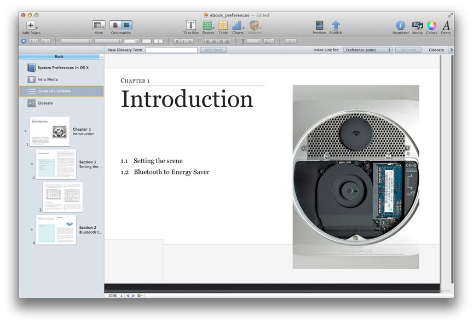Viewport: 473px width, 324px height.
Task: Select Section 1 page 2 thumbnail
Action: tap(56, 164)
